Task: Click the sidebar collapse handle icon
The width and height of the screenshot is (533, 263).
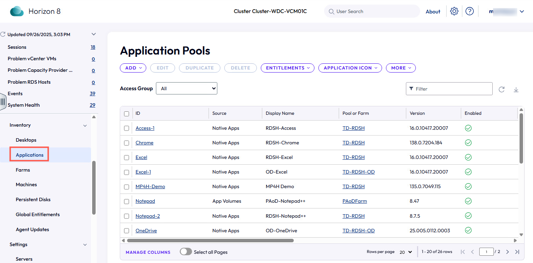Action: tap(3, 102)
